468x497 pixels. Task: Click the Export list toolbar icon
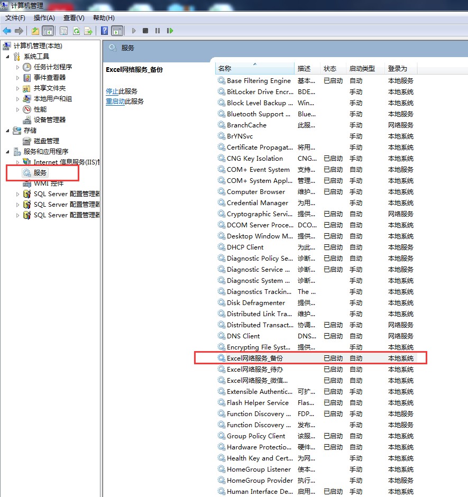88,31
